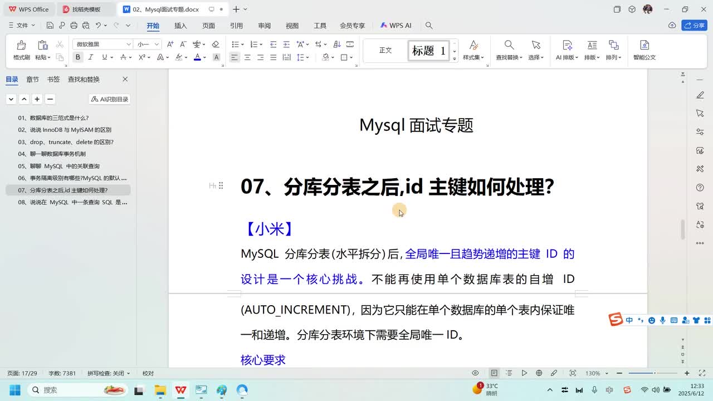Open the Page (页面) ribbon tab
713x401 pixels.
[208, 26]
